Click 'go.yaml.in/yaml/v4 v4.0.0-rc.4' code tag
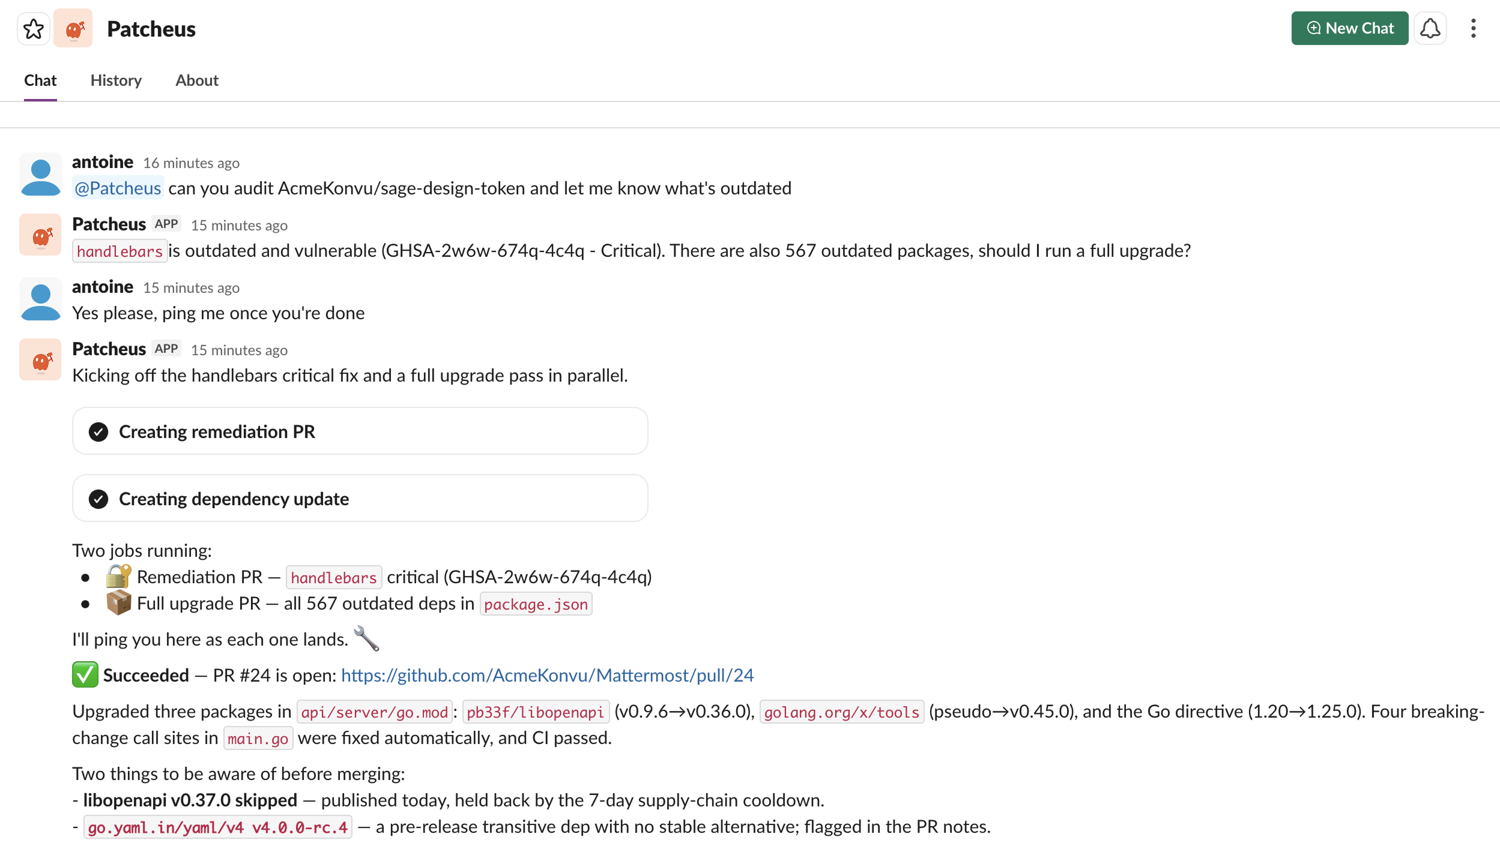1500x864 pixels. [x=218, y=827]
